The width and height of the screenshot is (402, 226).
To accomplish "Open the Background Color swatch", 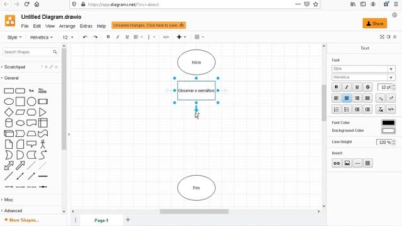I will [388, 131].
